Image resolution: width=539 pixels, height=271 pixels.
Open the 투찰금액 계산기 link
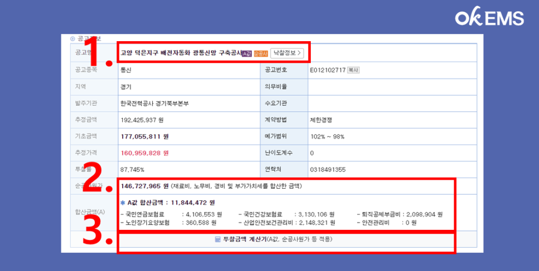277,239
